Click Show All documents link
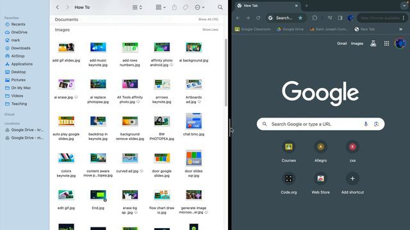 tap(208, 19)
